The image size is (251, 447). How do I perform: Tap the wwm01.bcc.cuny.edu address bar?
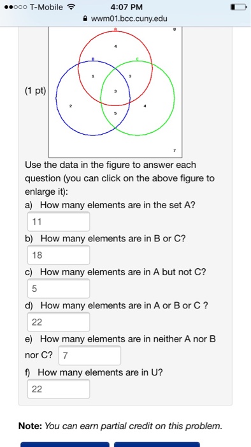[x=125, y=19]
